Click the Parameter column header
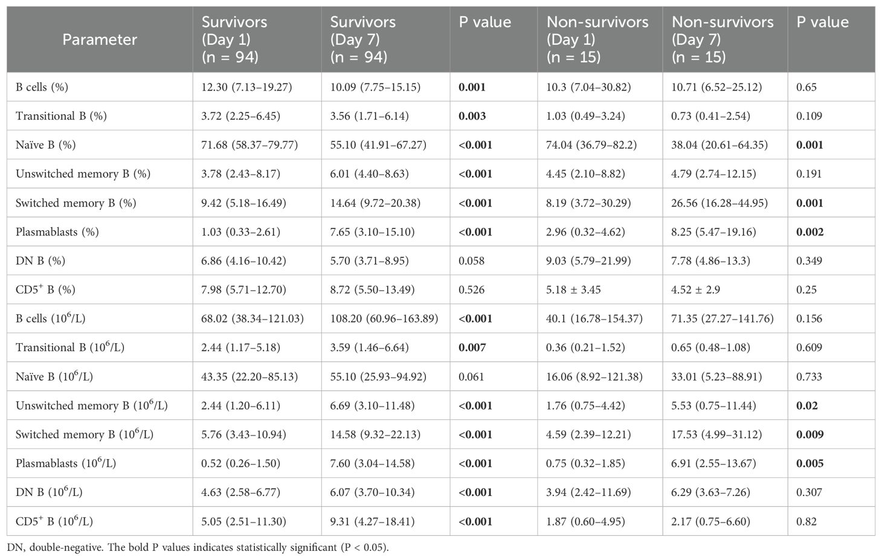882x560 pixels. 100,40
